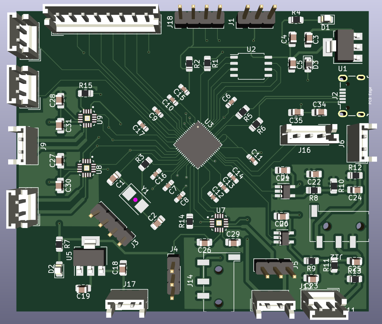Select the J14 connector footprint
Screen dimensions: 382x324
218,282
